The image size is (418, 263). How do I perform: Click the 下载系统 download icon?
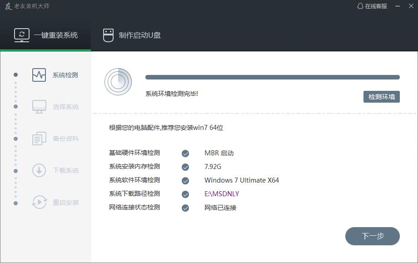pos(39,170)
